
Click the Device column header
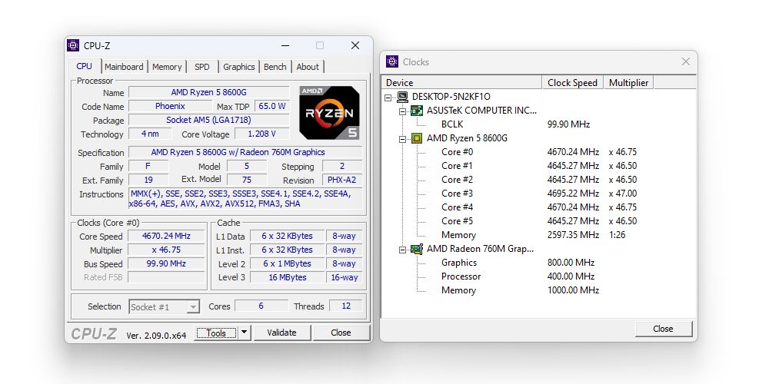pos(461,82)
